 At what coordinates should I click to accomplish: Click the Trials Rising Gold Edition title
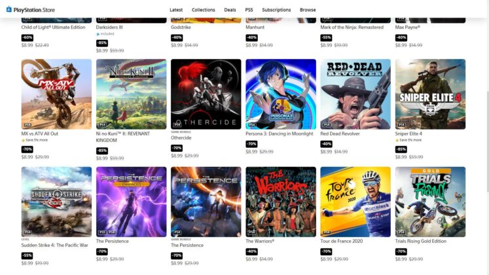tap(421, 242)
